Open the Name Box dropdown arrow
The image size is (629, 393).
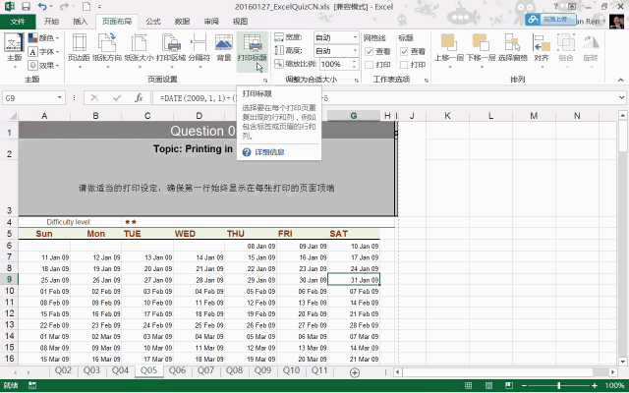[59, 97]
